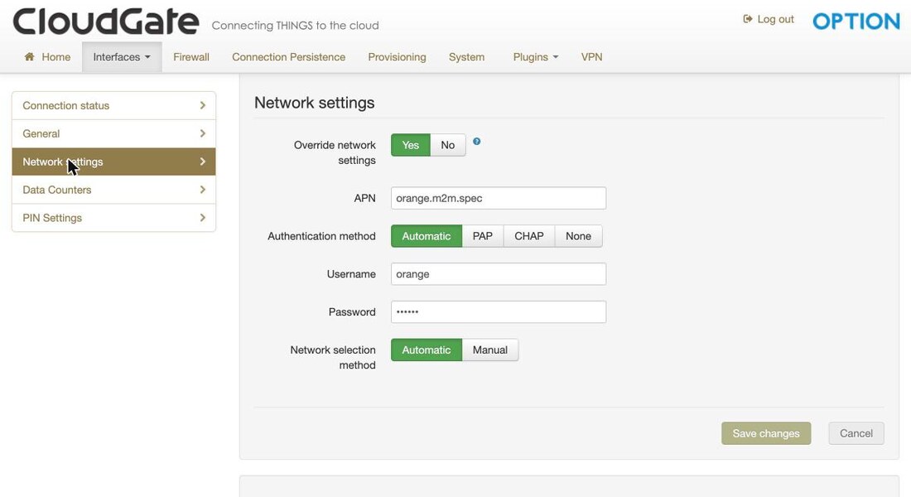Image resolution: width=911 pixels, height=497 pixels.
Task: Navigate to the VPN tab
Action: pyautogui.click(x=591, y=57)
